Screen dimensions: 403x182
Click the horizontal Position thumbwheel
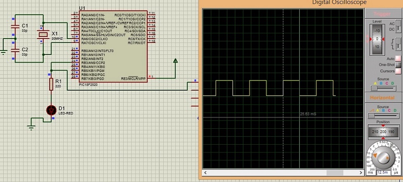pos(383,132)
